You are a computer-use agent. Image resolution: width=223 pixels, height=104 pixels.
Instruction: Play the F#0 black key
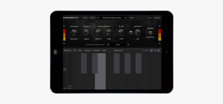coord(117,63)
